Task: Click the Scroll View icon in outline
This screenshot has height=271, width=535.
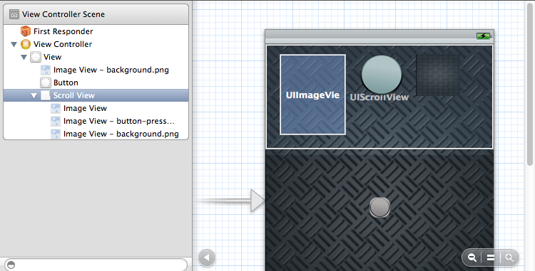Action: coord(46,95)
